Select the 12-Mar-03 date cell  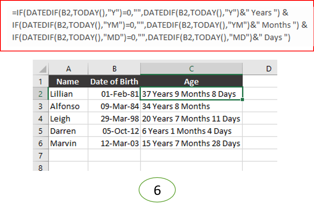pyautogui.click(x=115, y=143)
